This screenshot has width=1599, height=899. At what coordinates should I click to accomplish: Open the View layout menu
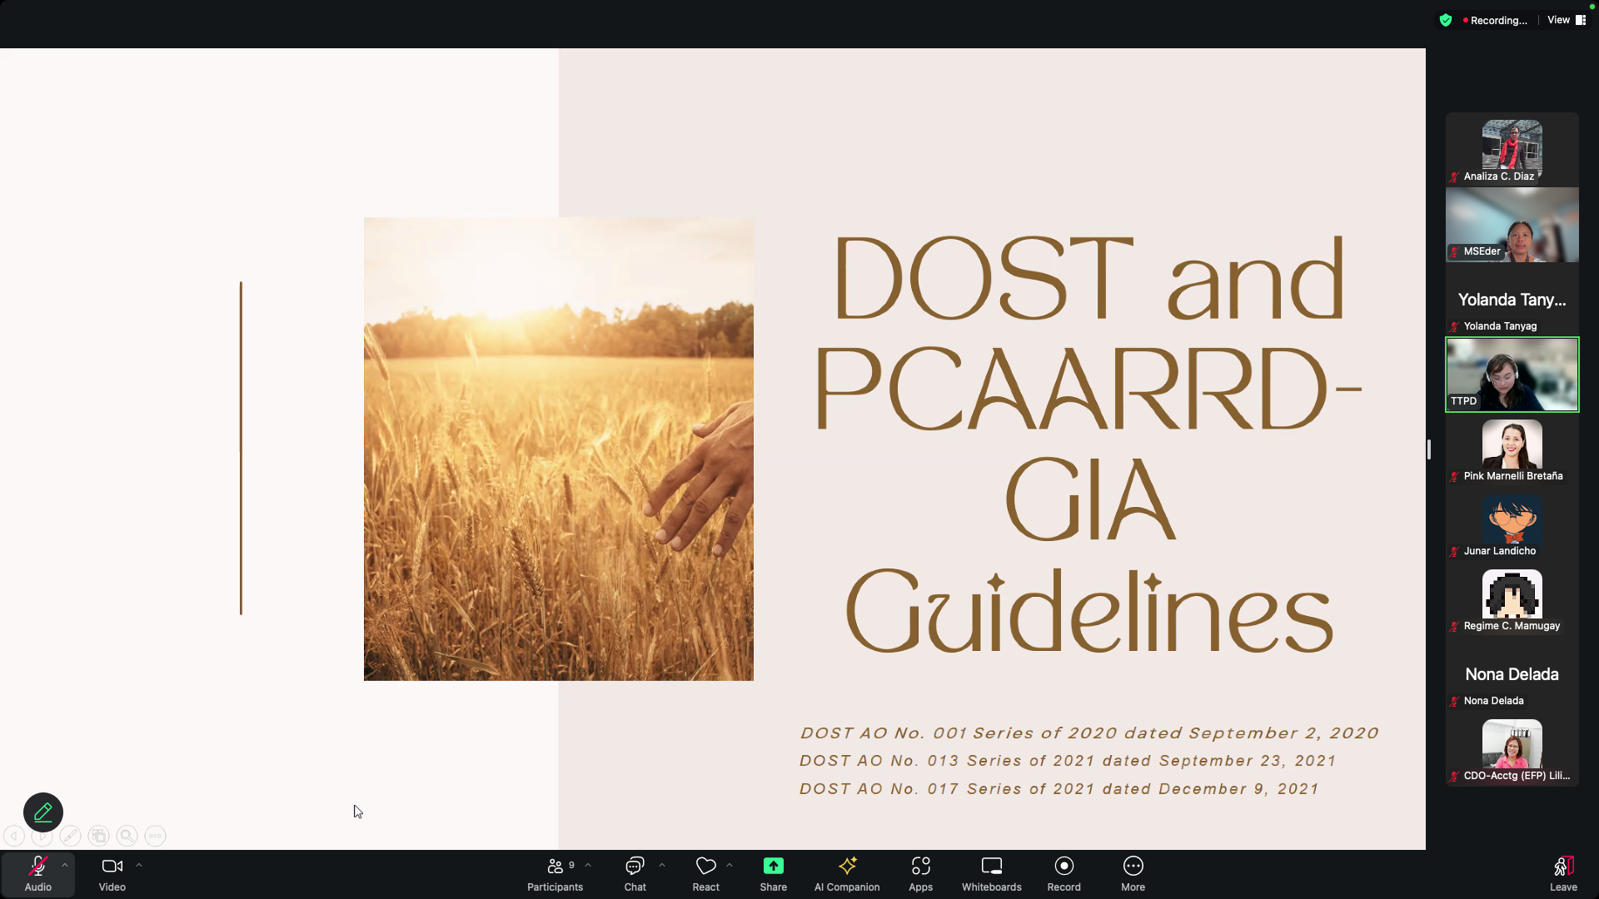[x=1566, y=20]
